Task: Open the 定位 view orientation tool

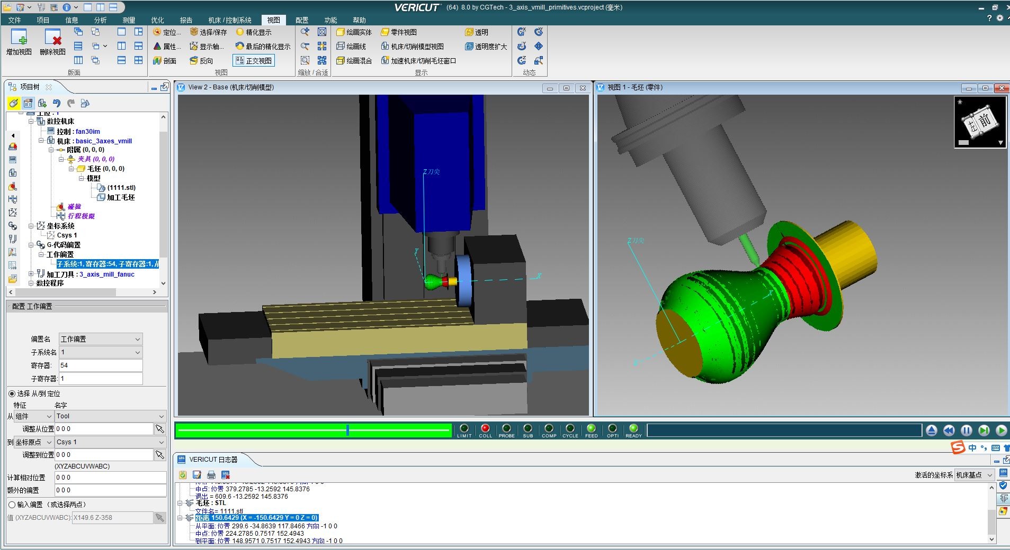Action: (x=167, y=32)
